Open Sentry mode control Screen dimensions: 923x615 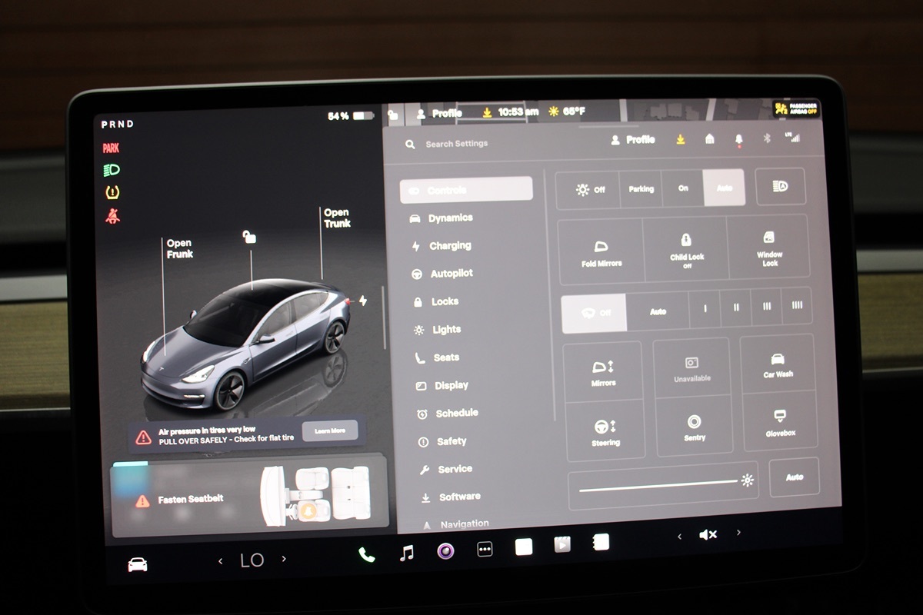694,427
